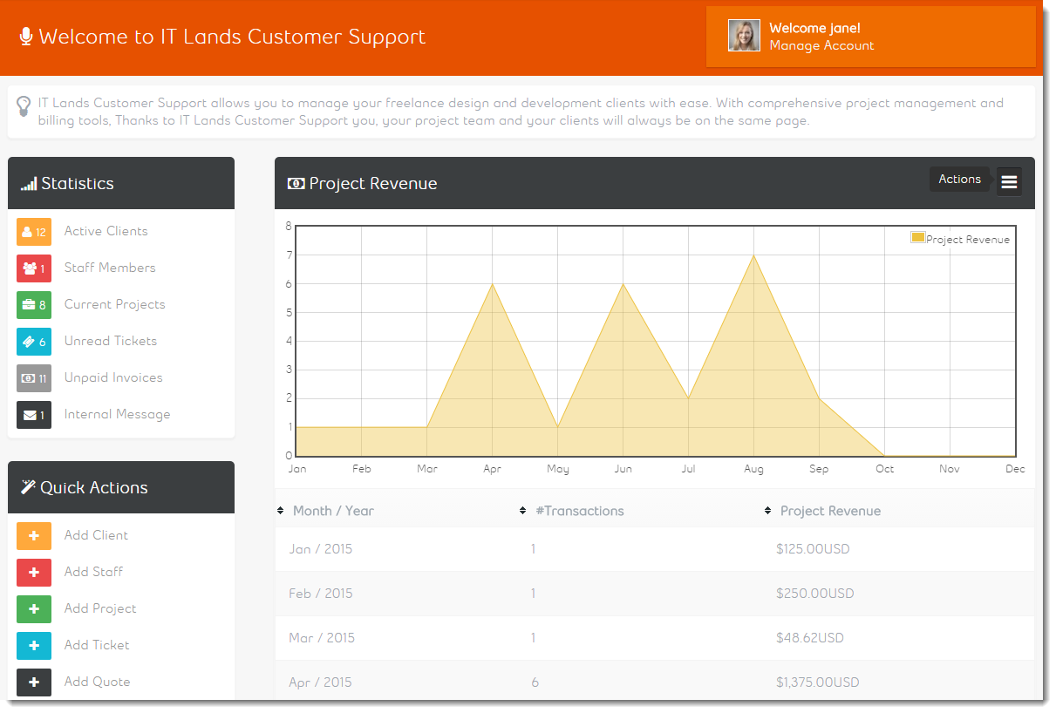Open the Actions hamburger menu button

tap(1009, 182)
